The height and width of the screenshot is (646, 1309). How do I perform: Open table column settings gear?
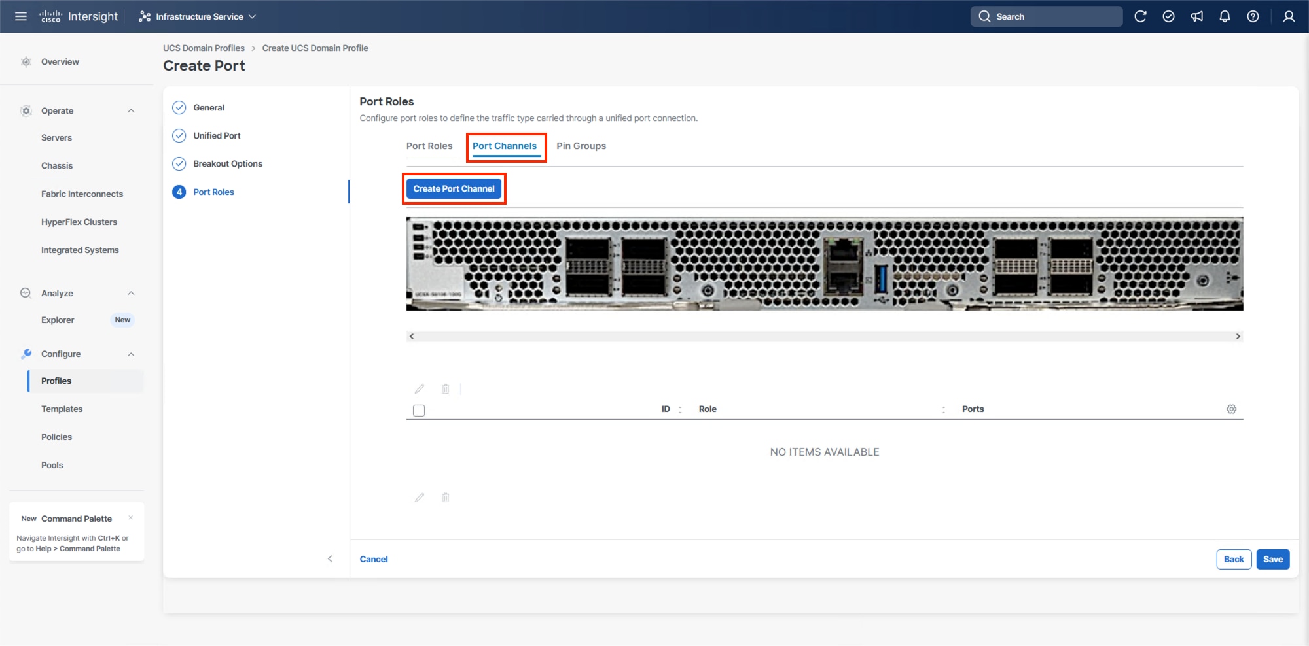pos(1231,409)
